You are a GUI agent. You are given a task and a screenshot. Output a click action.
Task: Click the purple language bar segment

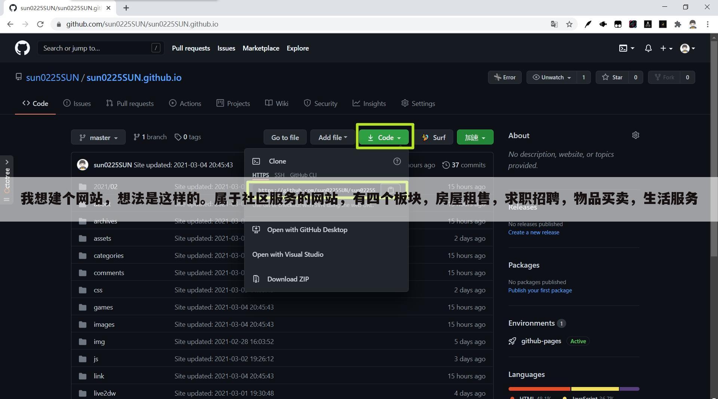pyautogui.click(x=629, y=389)
